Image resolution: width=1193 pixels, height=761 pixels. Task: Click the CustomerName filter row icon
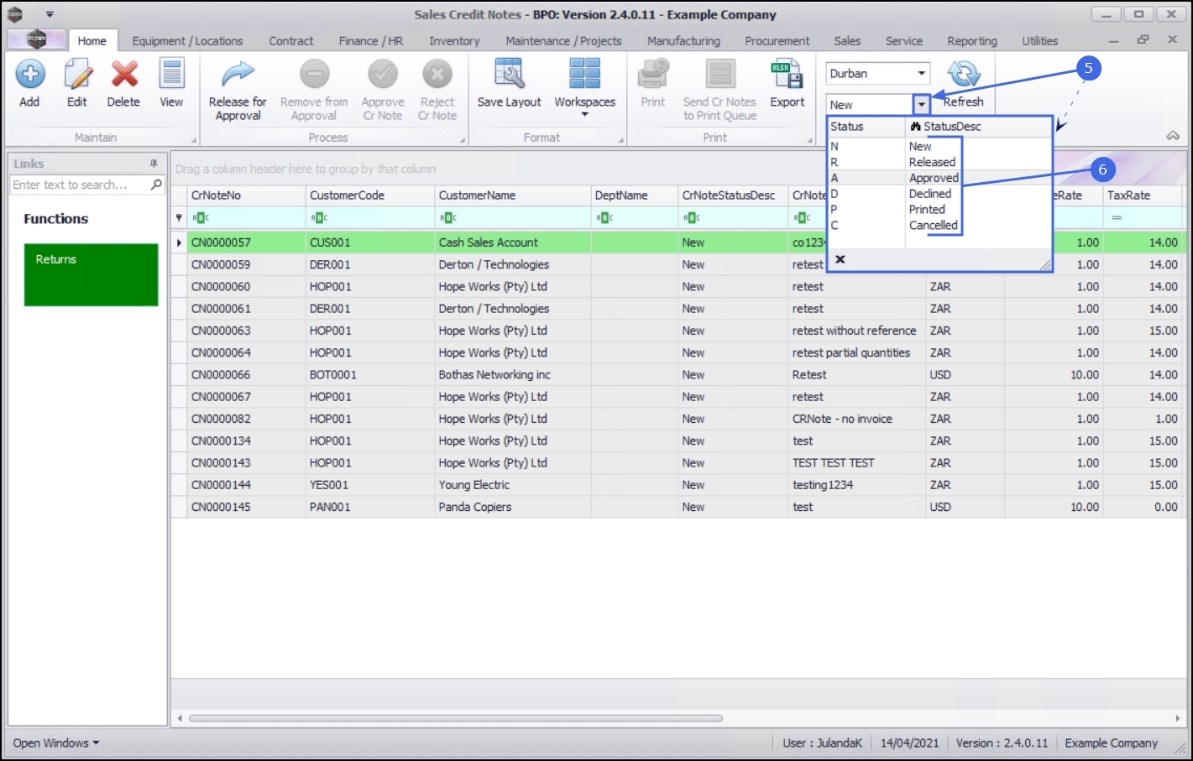click(x=448, y=218)
